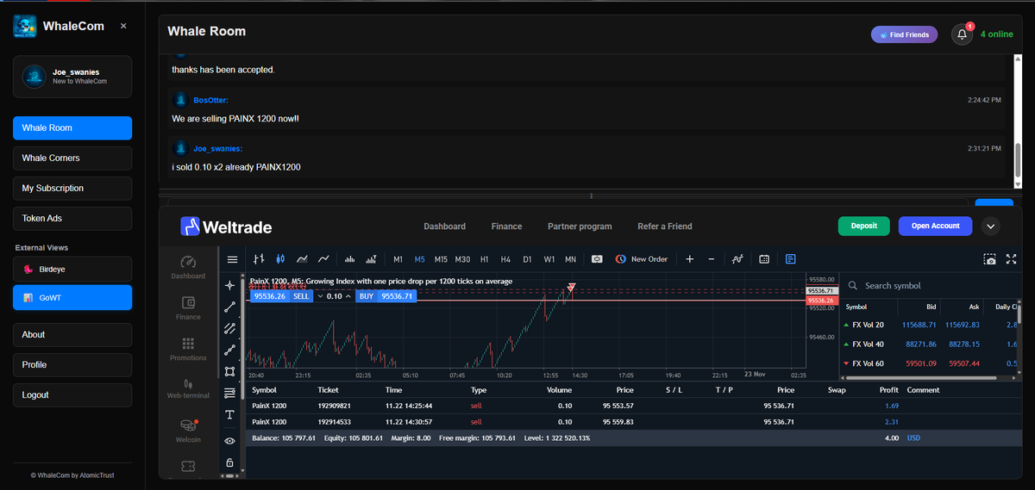Toggle trade volumes icon with T
Screen dimensions: 1035x490
click(371, 259)
